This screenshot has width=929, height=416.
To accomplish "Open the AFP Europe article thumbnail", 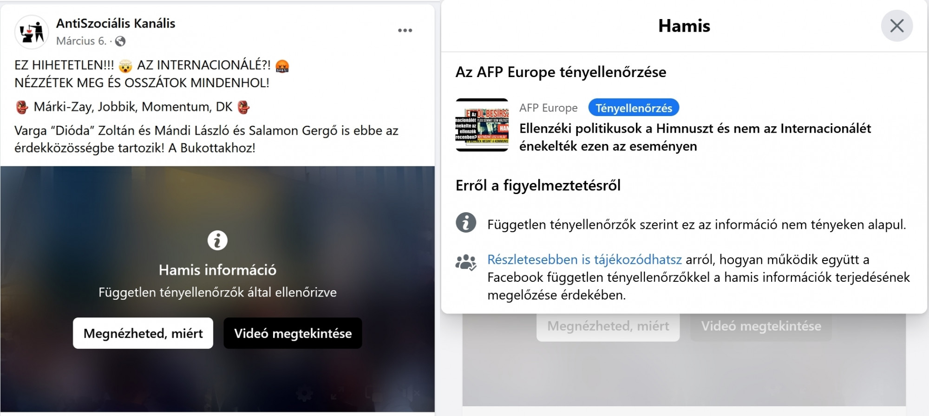I will [x=482, y=125].
